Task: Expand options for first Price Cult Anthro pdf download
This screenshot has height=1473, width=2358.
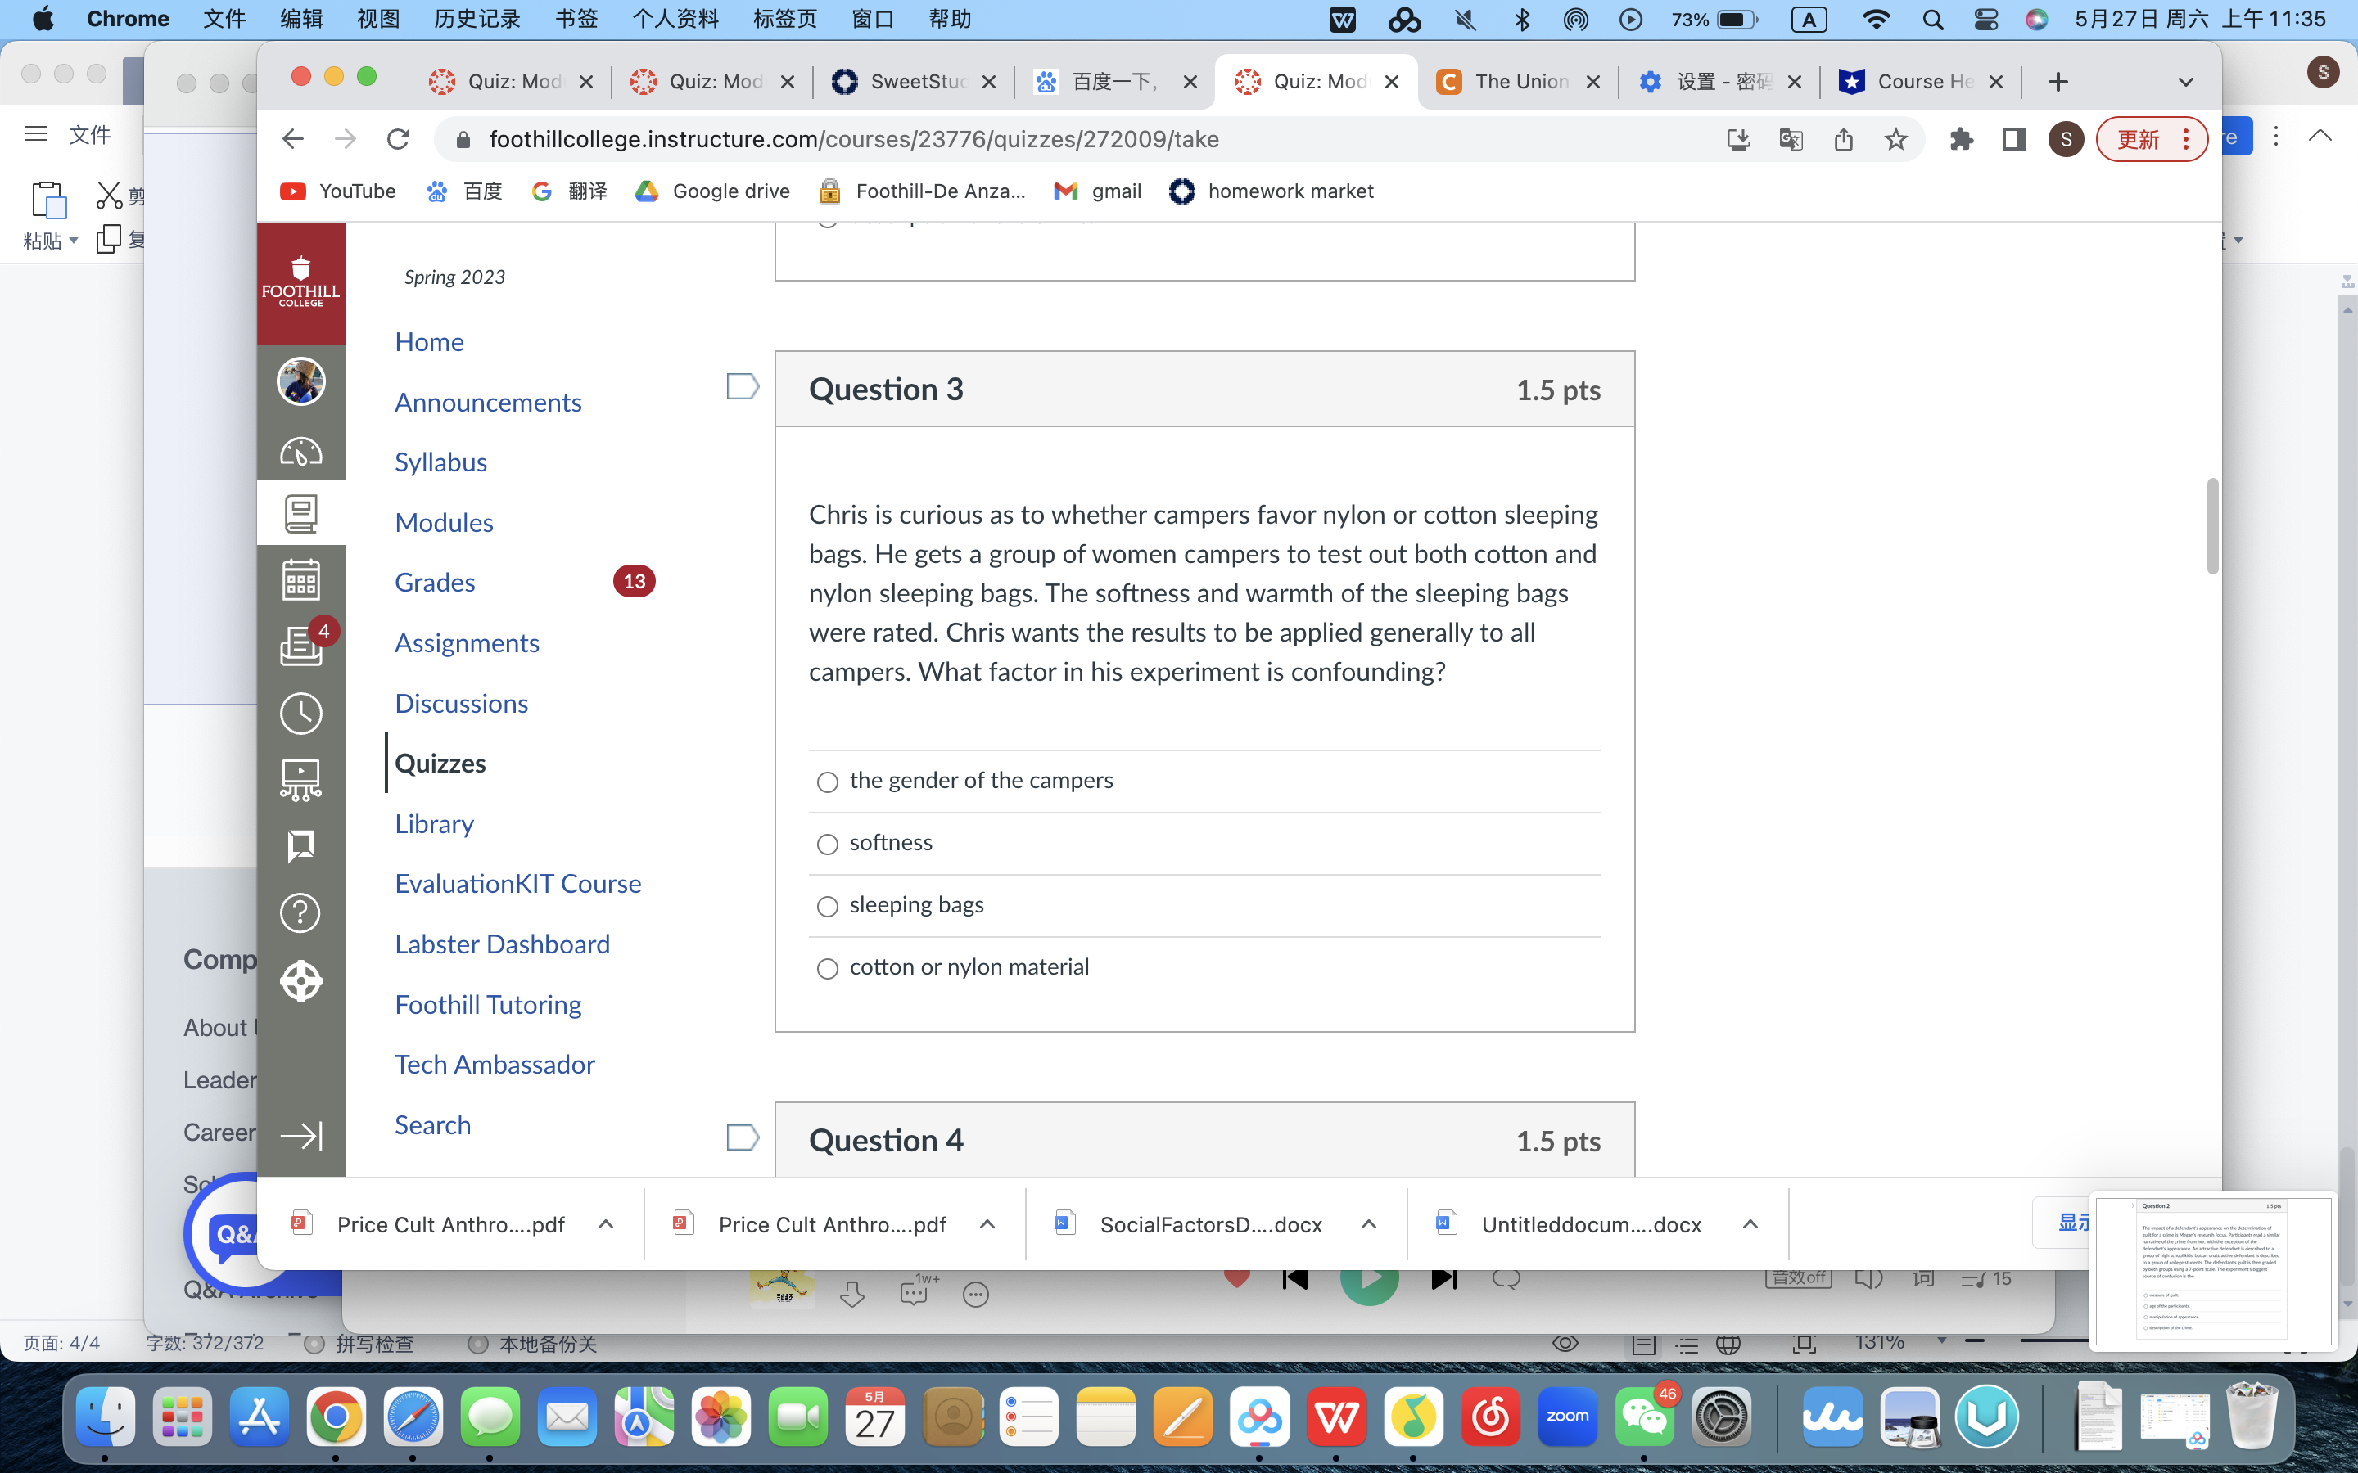Action: coord(605,1224)
